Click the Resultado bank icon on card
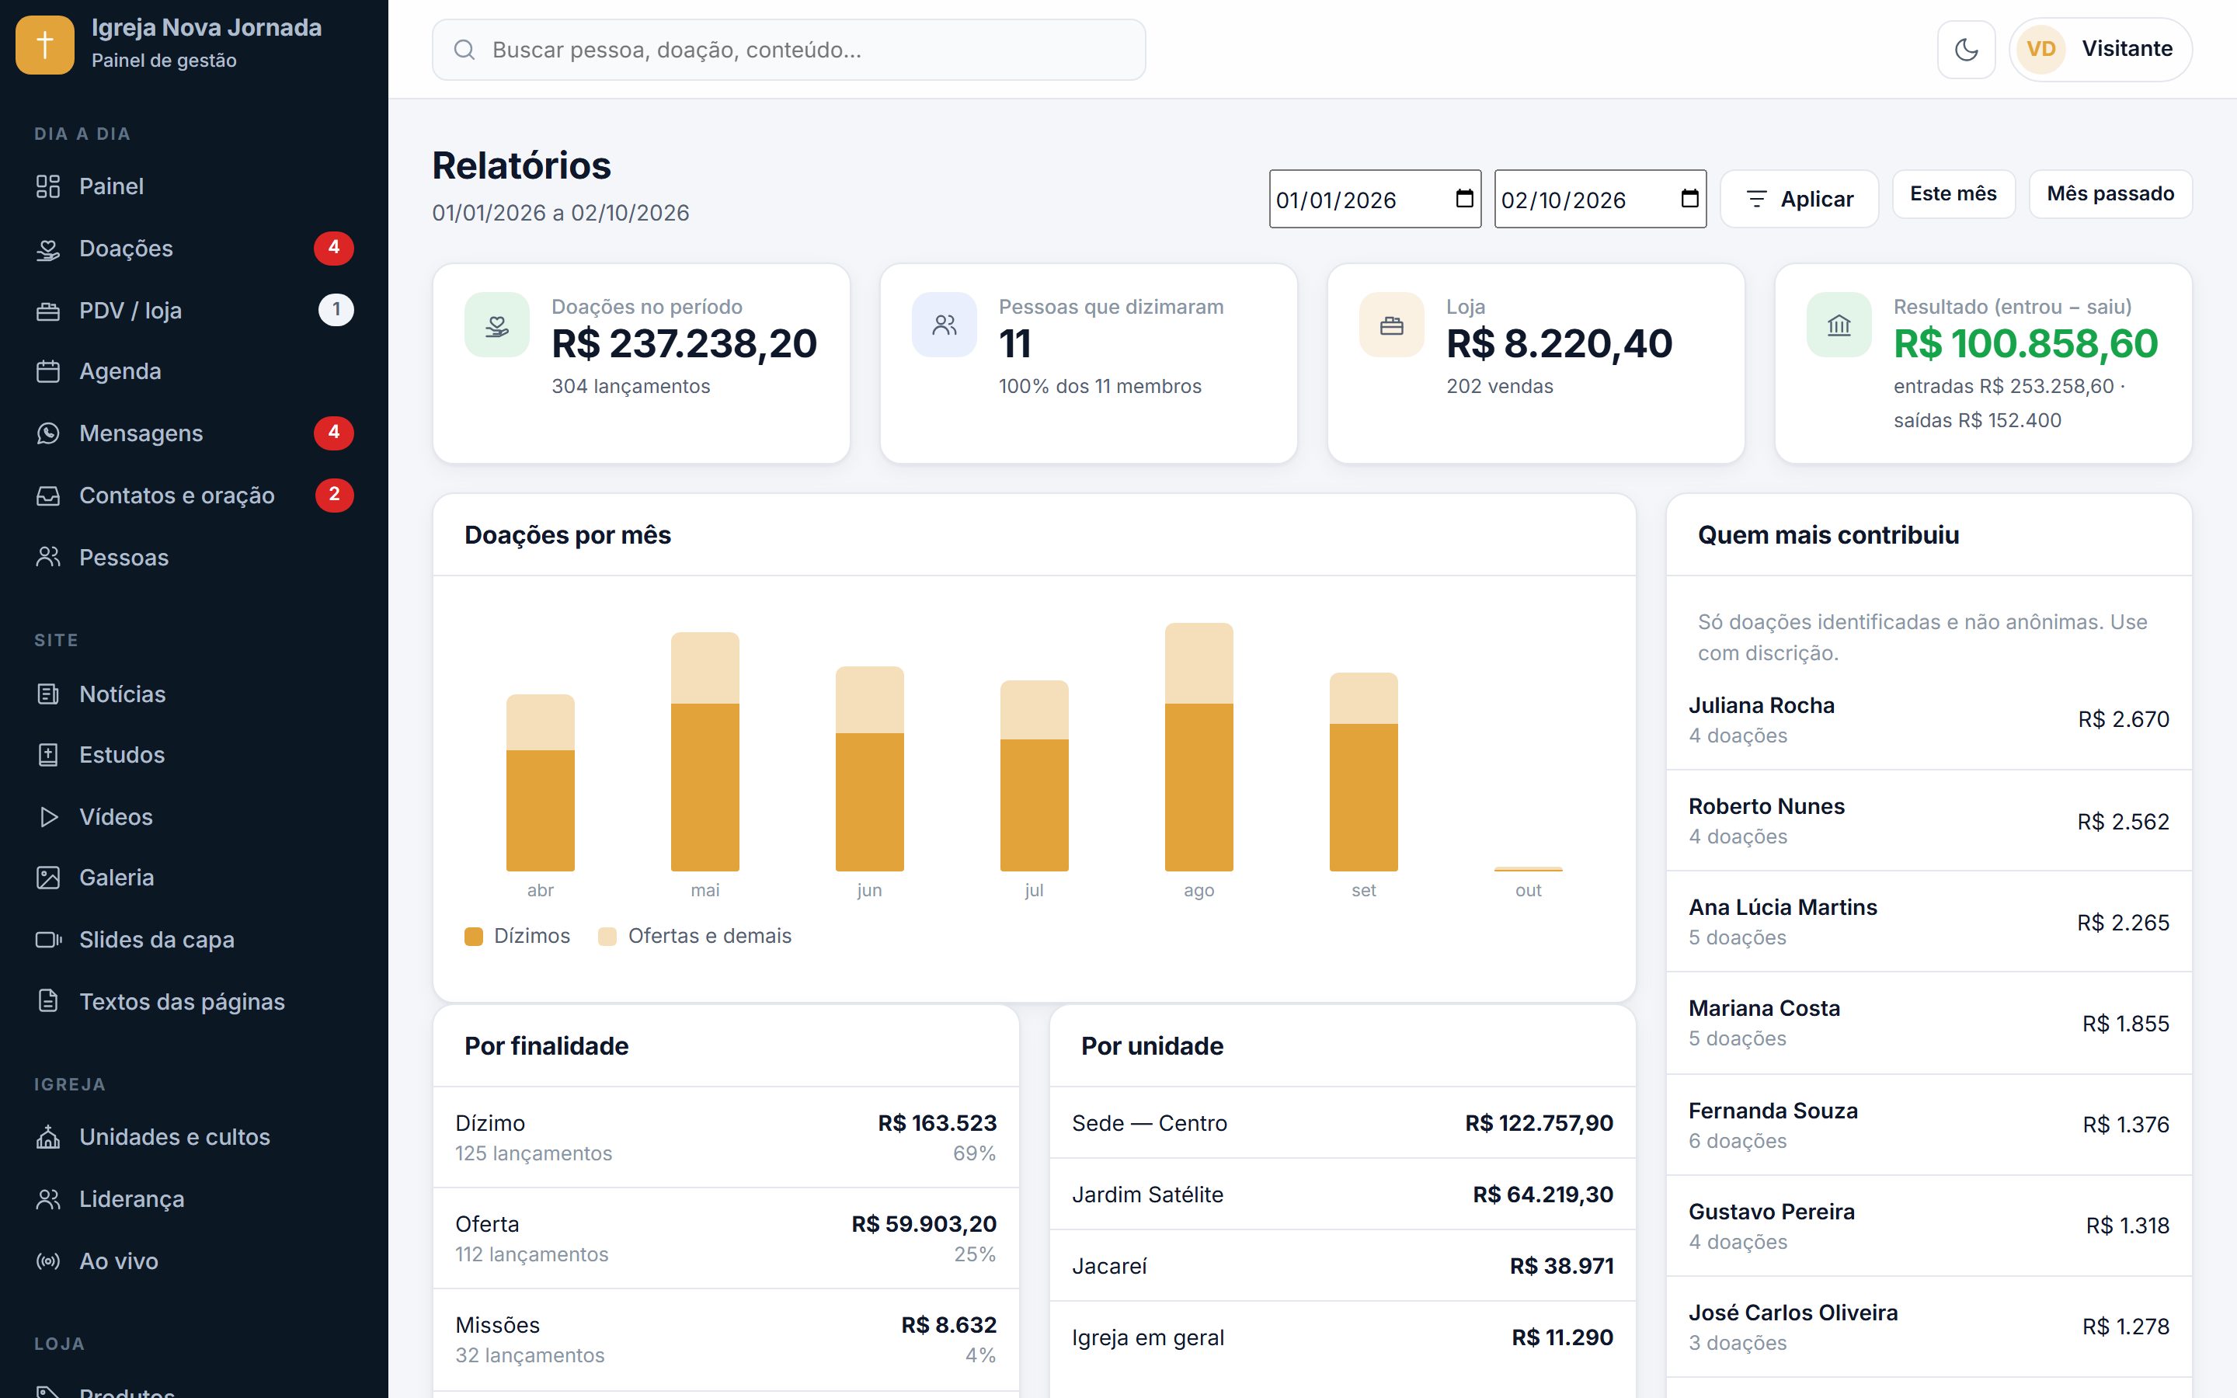This screenshot has height=1398, width=2237. tap(1839, 325)
